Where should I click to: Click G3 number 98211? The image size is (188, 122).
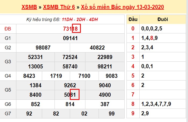tap(105, 67)
